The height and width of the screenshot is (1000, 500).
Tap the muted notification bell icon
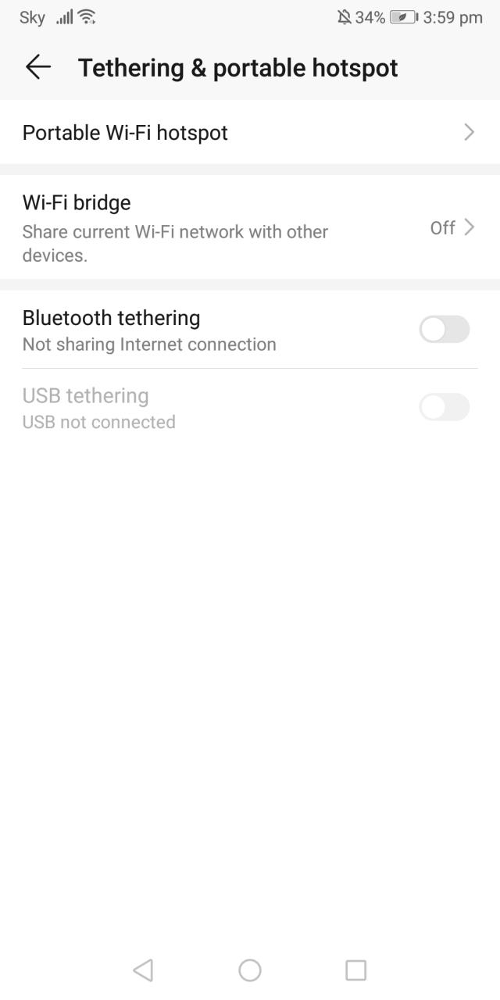(344, 17)
